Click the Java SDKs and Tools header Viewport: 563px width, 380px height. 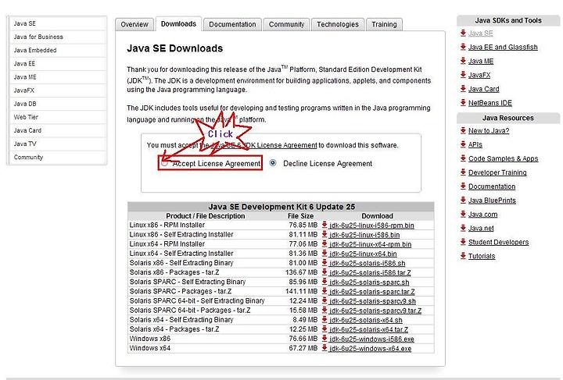click(508, 20)
